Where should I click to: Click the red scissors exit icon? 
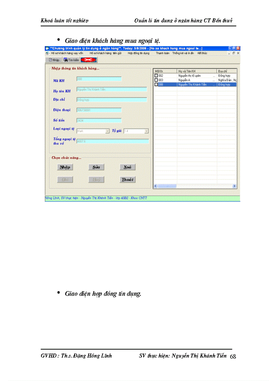click(89, 60)
